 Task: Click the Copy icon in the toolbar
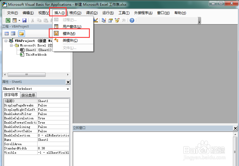click(x=39, y=20)
